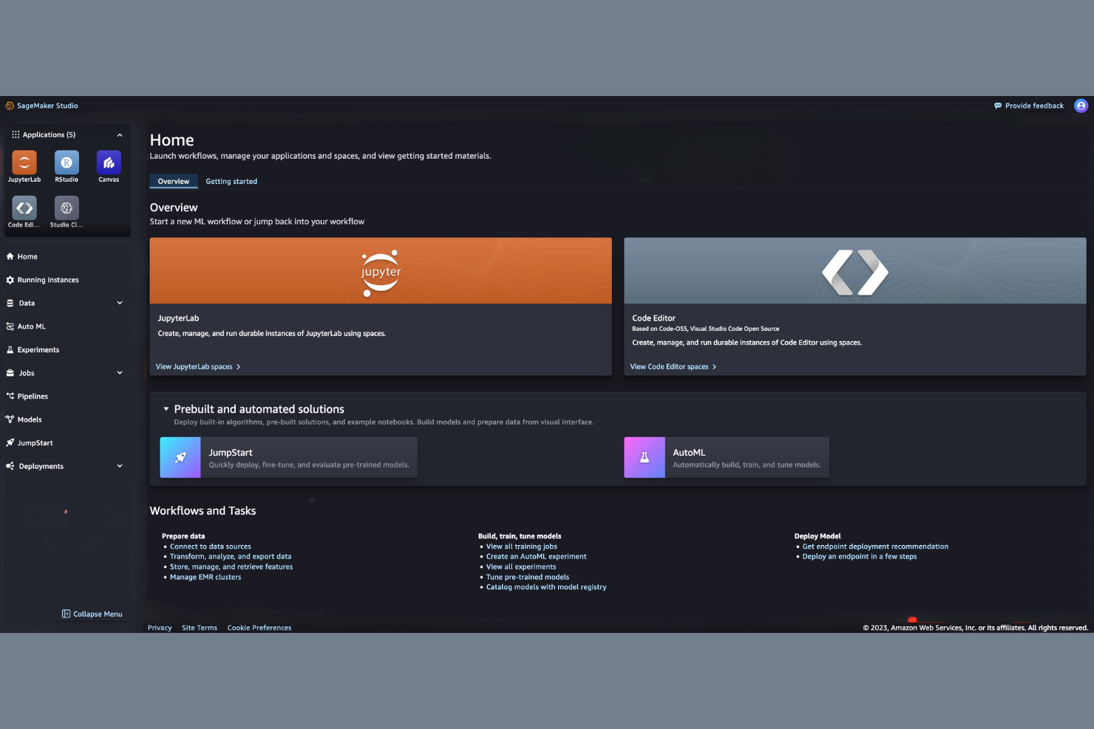1094x729 pixels.
Task: Click the SageMaker Studio logo icon
Action: (10, 106)
